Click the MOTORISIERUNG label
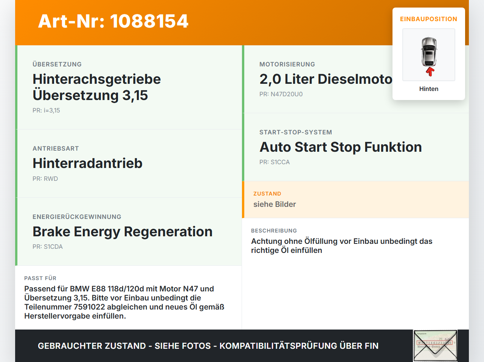Viewport: 484px width, 362px height. click(287, 64)
